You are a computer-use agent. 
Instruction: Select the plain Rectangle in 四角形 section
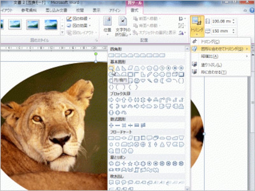pyautogui.click(x=111, y=55)
